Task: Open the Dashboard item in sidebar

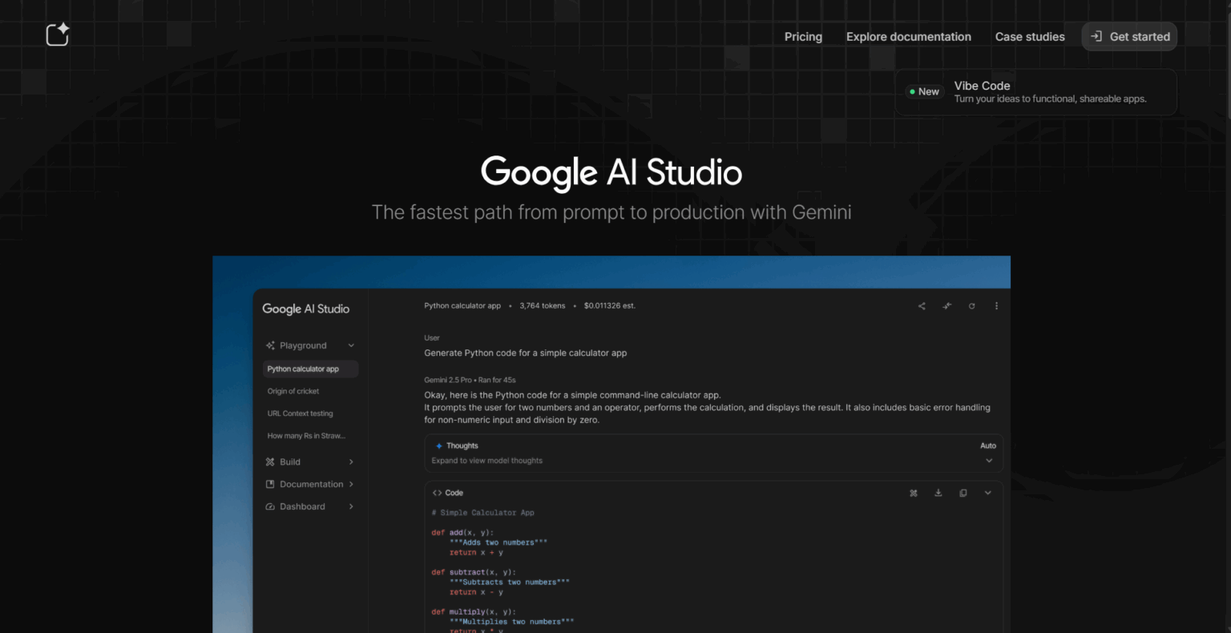Action: [302, 506]
